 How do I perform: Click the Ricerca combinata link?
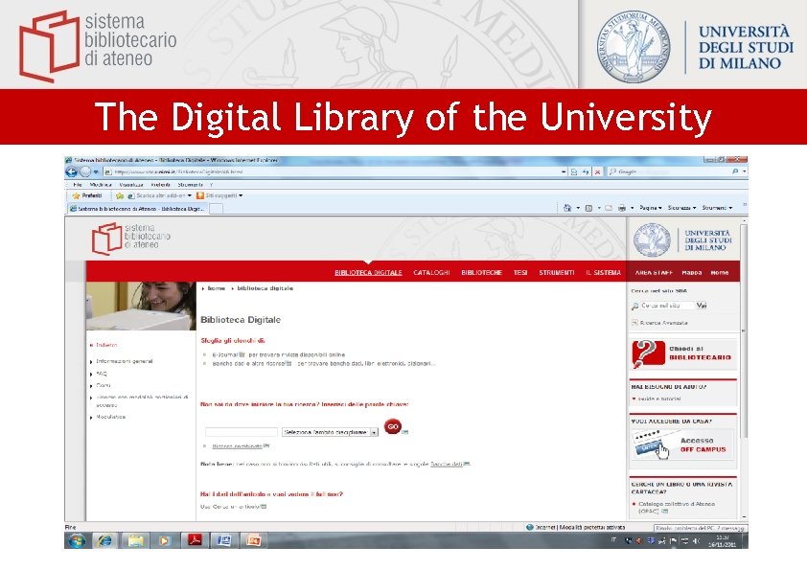pos(238,446)
